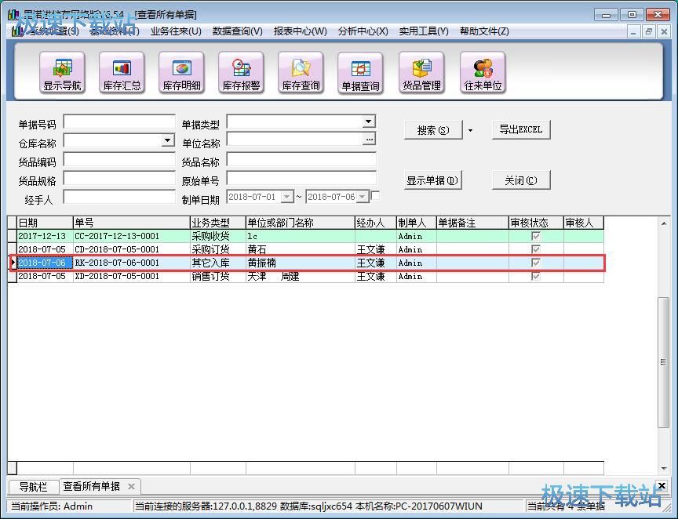Open the arrow menu beside 搜索

(x=471, y=130)
